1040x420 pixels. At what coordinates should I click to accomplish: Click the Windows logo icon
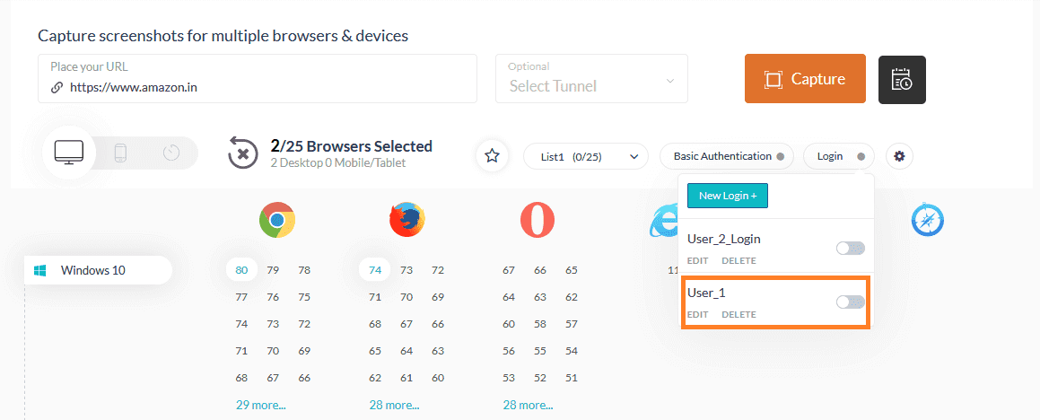39,270
